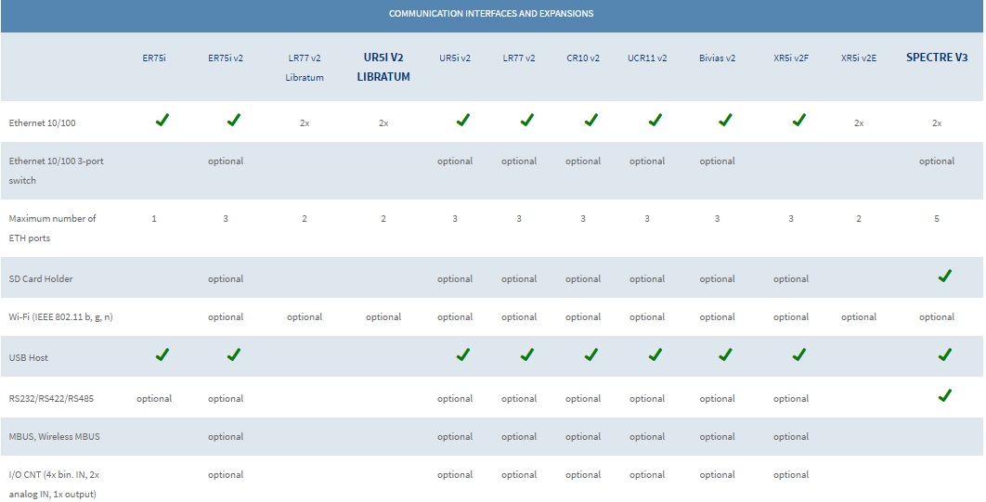Screen dimensions: 986x502
Task: Click SD Card Holder 'optional' under XR5i v2F
Action: click(x=791, y=279)
